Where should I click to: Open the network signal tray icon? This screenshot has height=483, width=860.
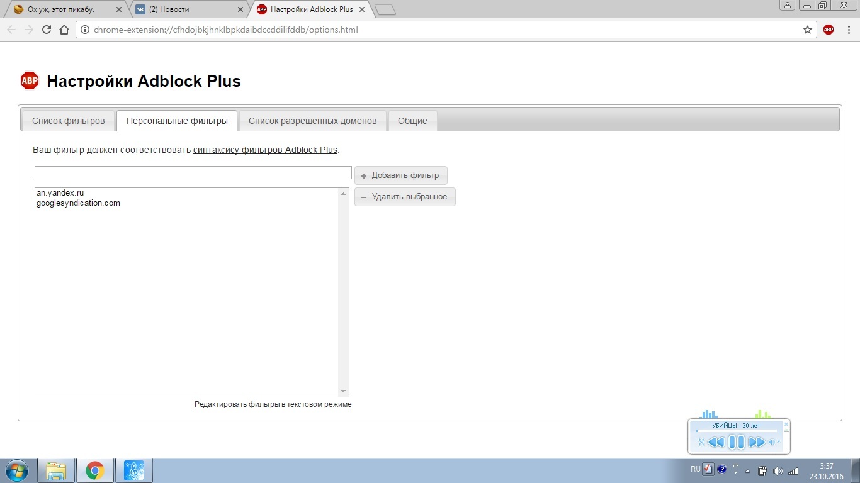793,470
